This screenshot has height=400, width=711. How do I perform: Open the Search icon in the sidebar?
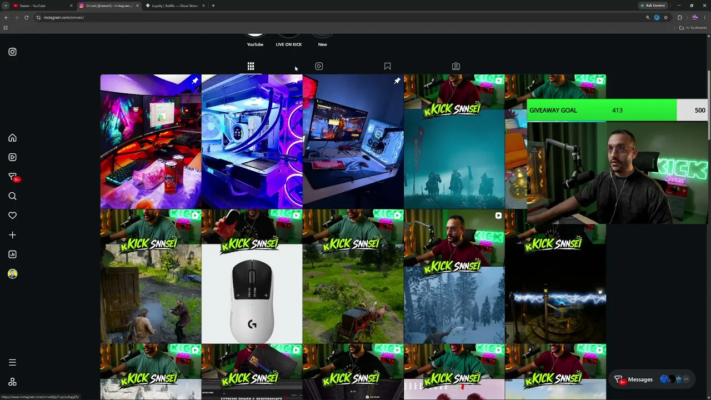(x=12, y=196)
